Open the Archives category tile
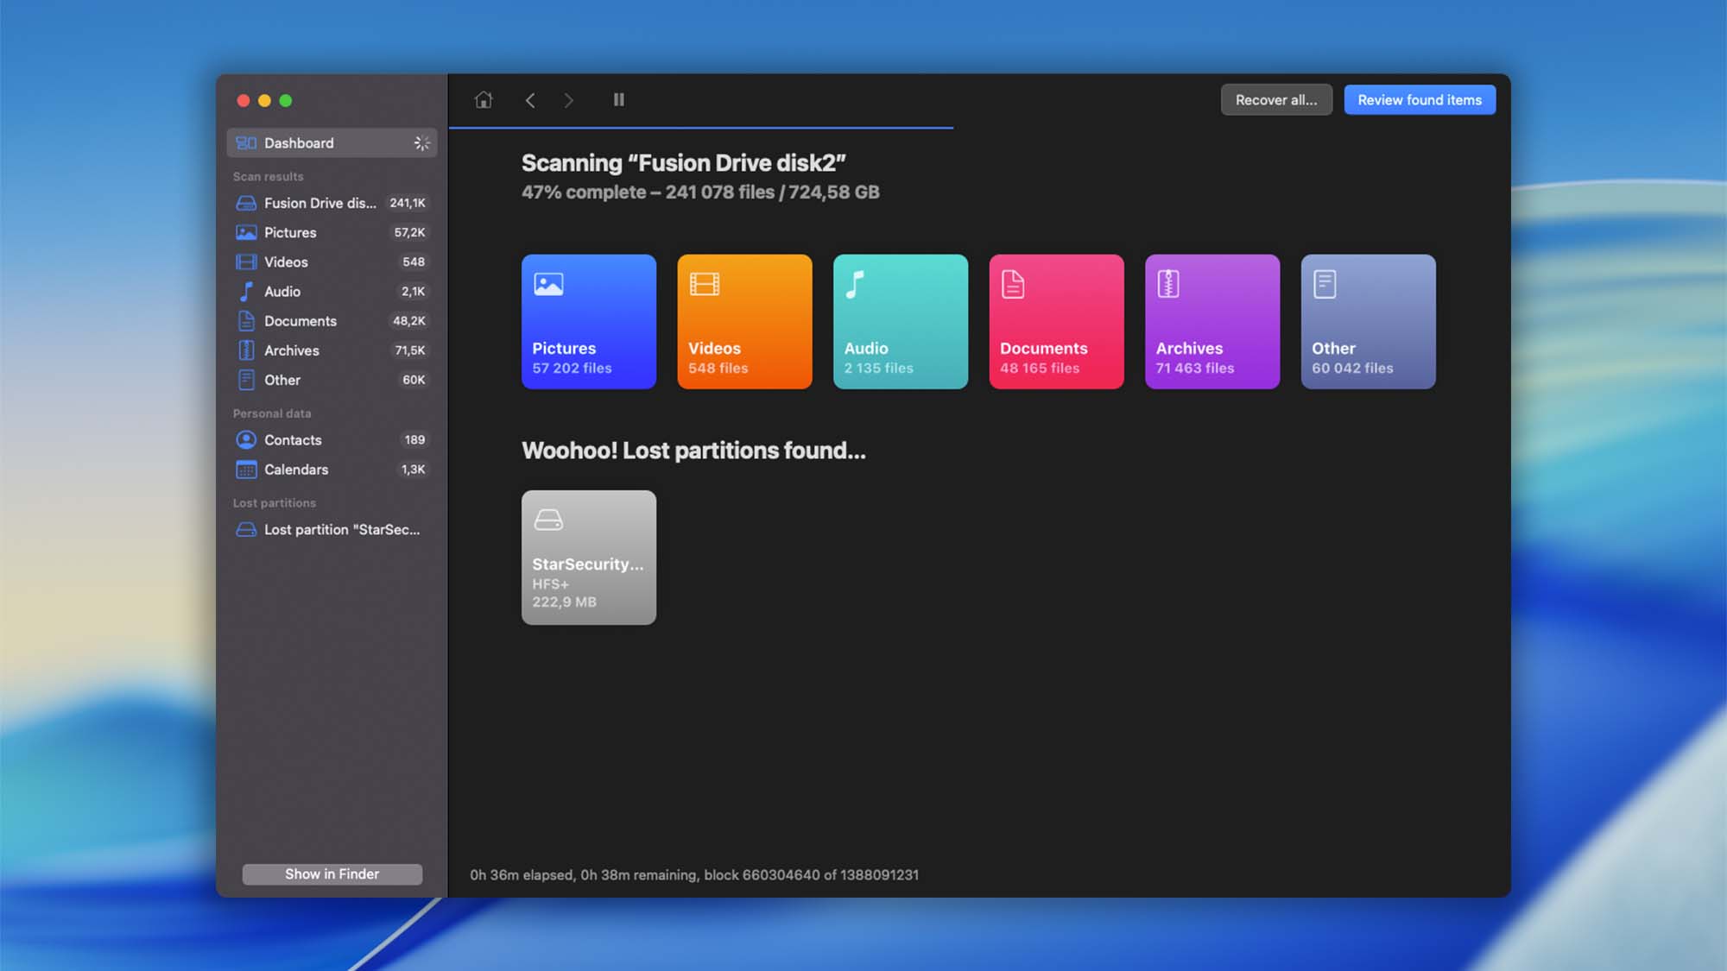This screenshot has width=1727, height=971. click(x=1211, y=321)
